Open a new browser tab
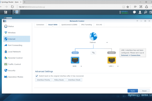The width and height of the screenshot is (152, 101). pyautogui.click(x=24, y=2)
